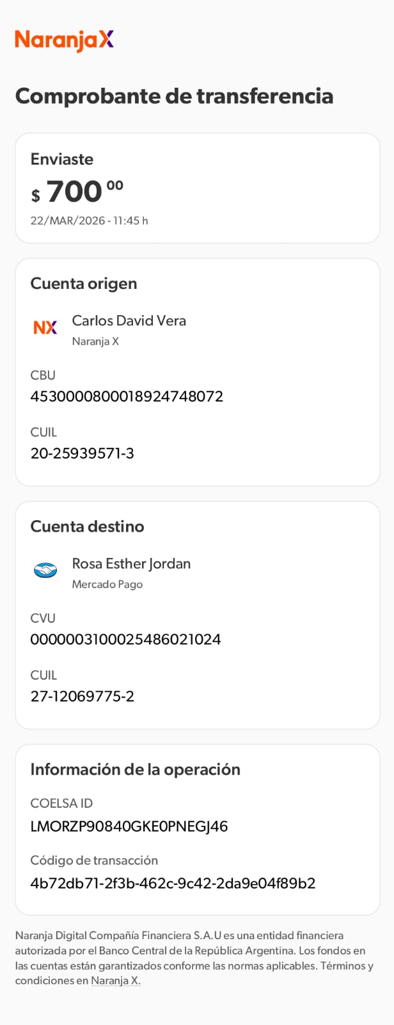394x1025 pixels.
Task: Tap the NX icon beside Carlos David Vera
Action: (45, 327)
